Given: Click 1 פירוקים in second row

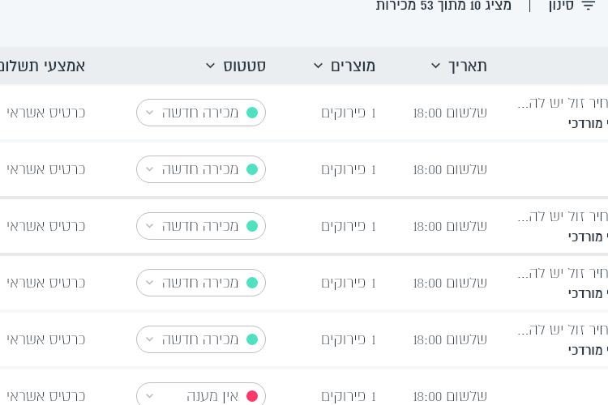Looking at the screenshot, I should (x=349, y=169).
